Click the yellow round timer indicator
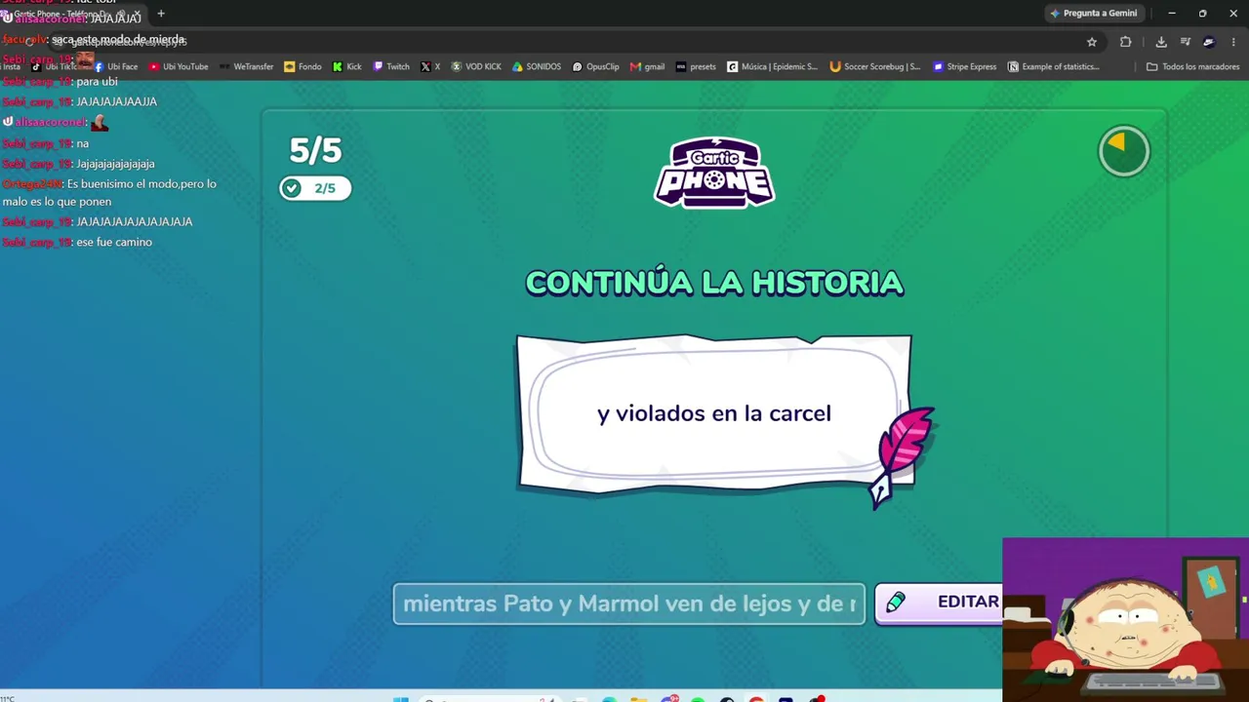Screen dimensions: 1249x702 coord(1124,151)
